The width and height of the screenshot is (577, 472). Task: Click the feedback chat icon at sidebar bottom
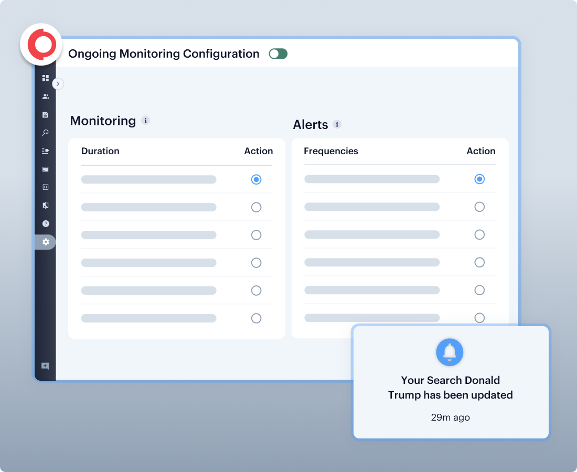[x=46, y=366]
